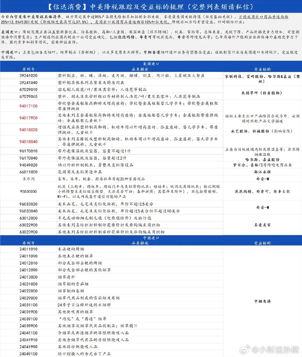Click description 花园用或类似用途伞具

pos(80,172)
